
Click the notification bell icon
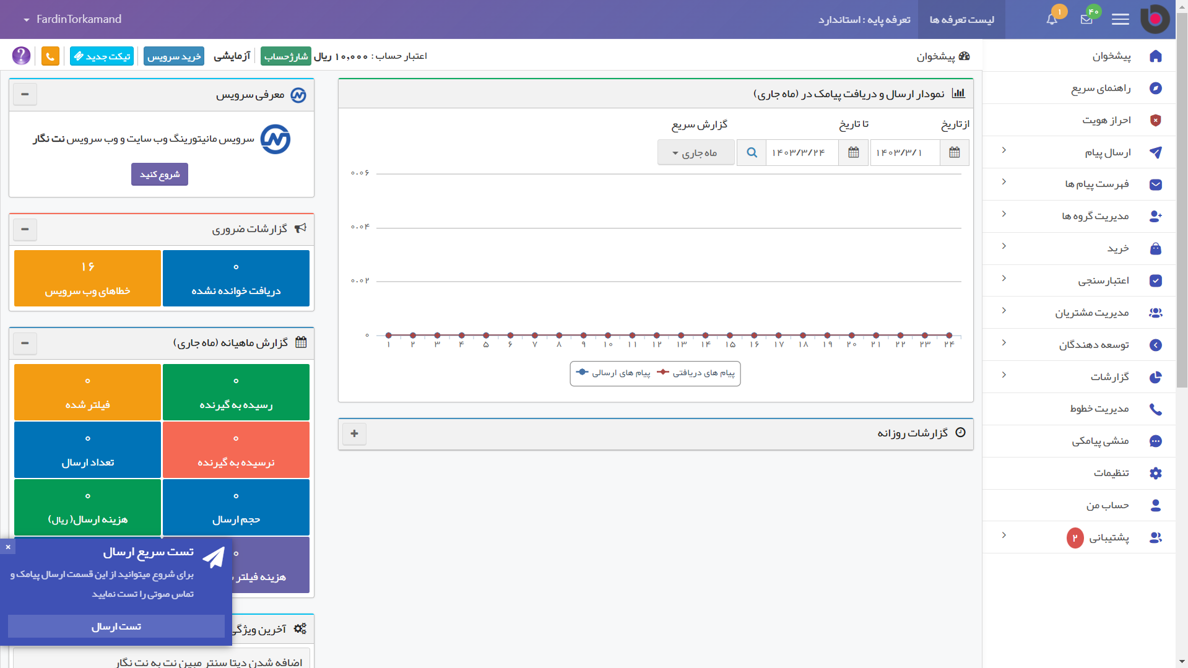(1052, 19)
